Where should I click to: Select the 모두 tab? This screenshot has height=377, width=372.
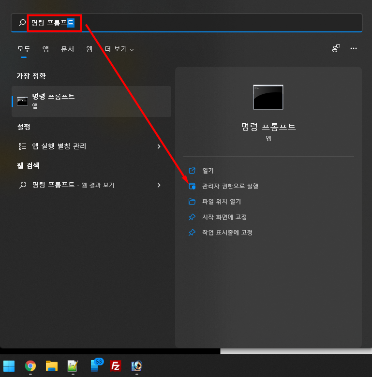[x=24, y=49]
